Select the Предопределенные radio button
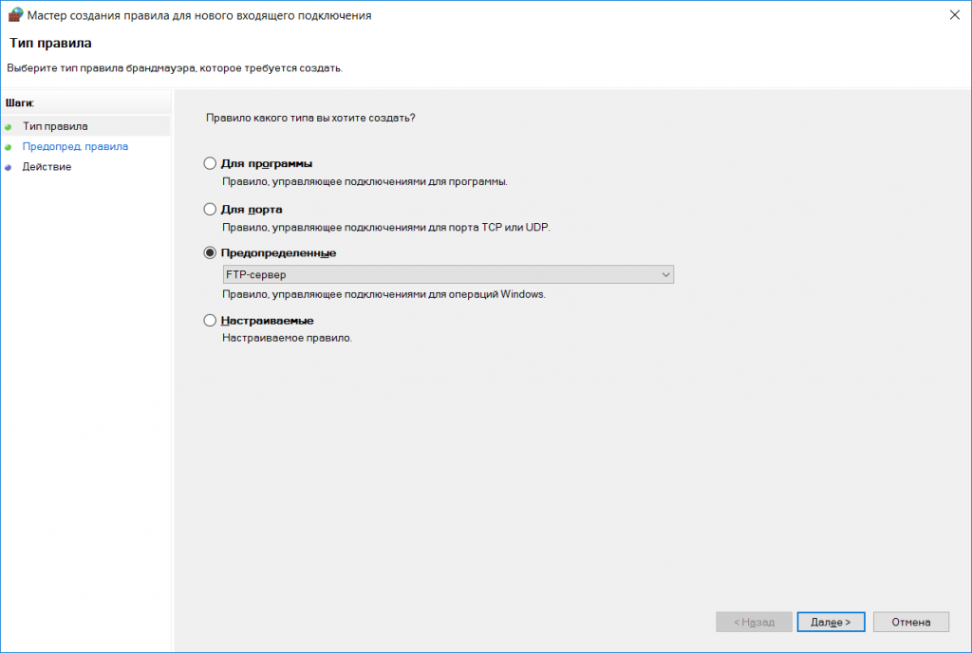 point(210,252)
